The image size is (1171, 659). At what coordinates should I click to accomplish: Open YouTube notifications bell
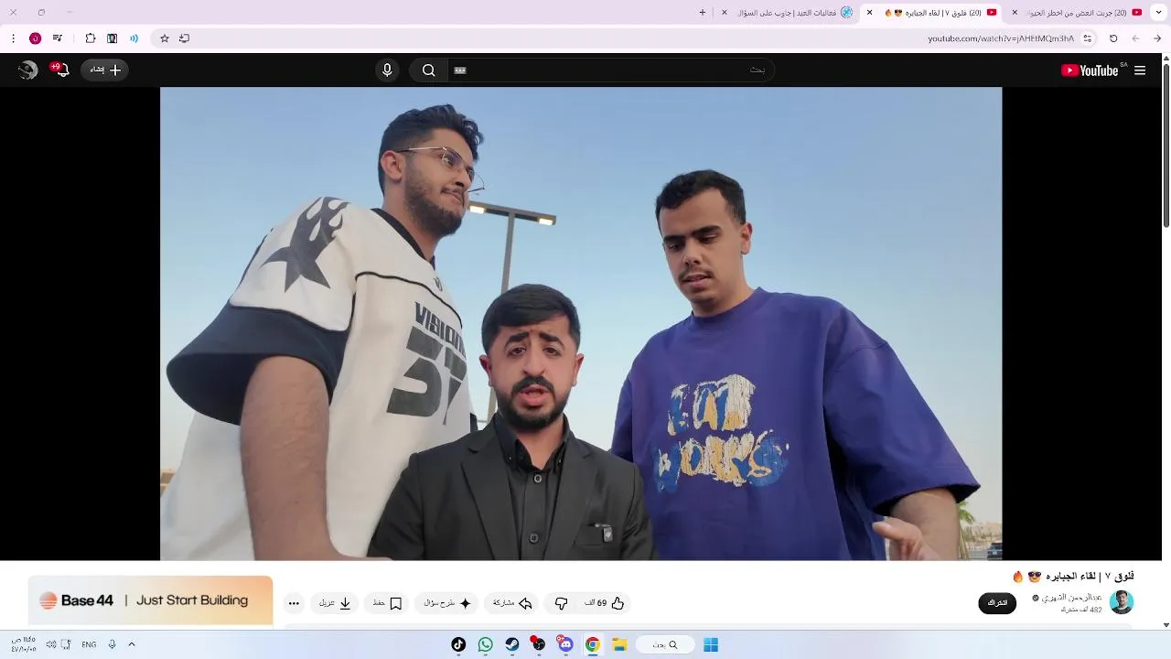[x=62, y=70]
